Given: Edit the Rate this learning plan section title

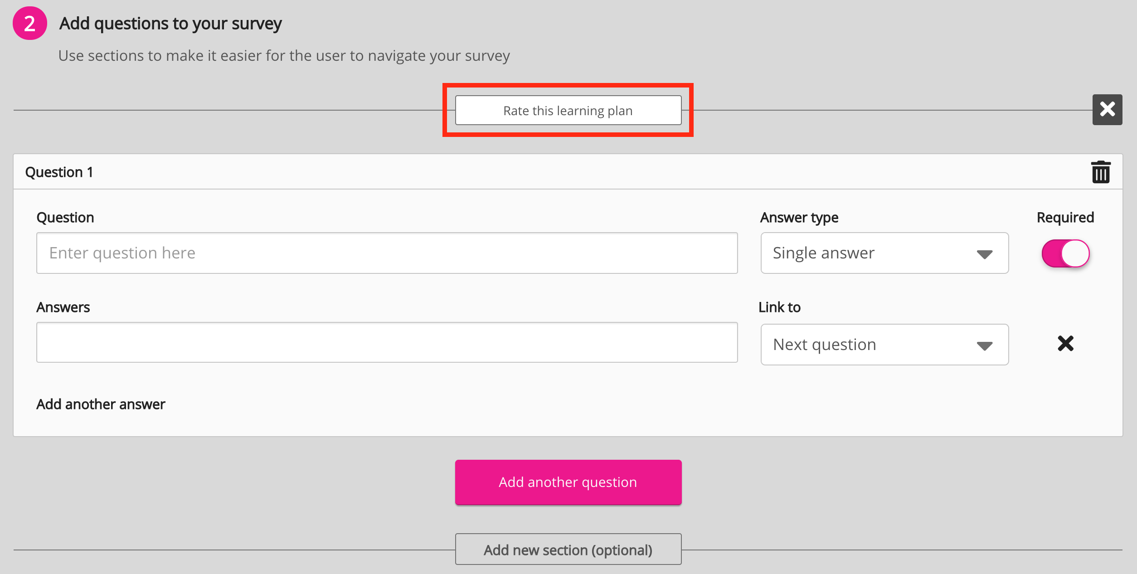Looking at the screenshot, I should [568, 110].
